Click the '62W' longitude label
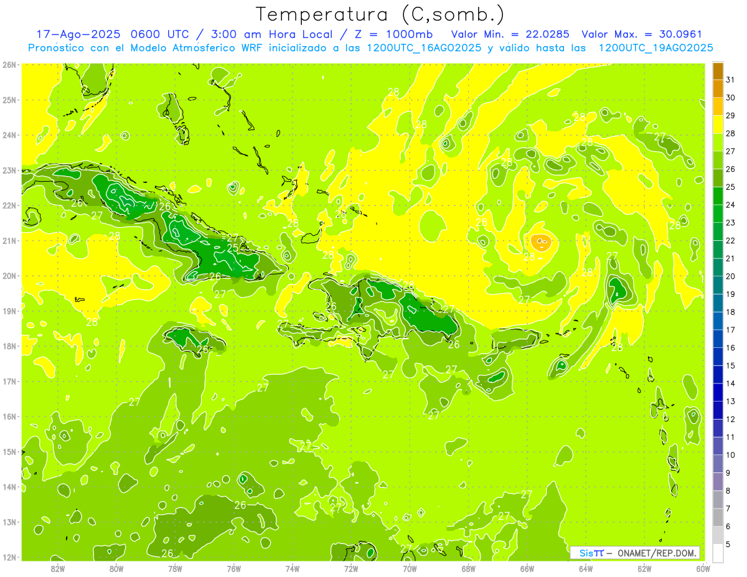 pos(644,568)
